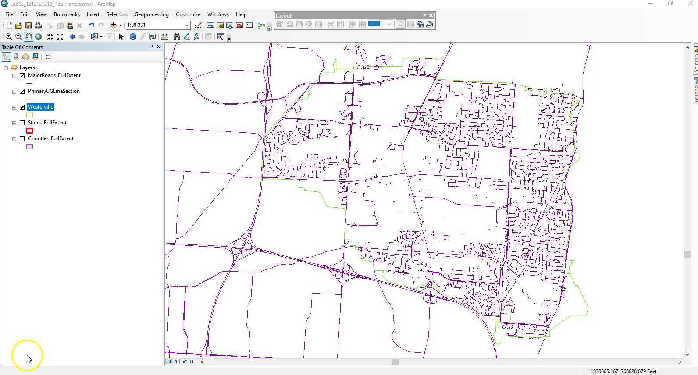
Task: Select the Identify tool
Action: [133, 37]
